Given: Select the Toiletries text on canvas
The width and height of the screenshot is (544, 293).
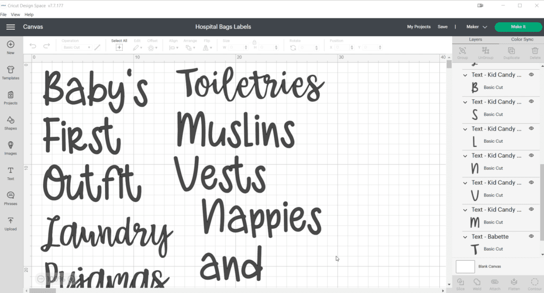Looking at the screenshot, I should 250,84.
